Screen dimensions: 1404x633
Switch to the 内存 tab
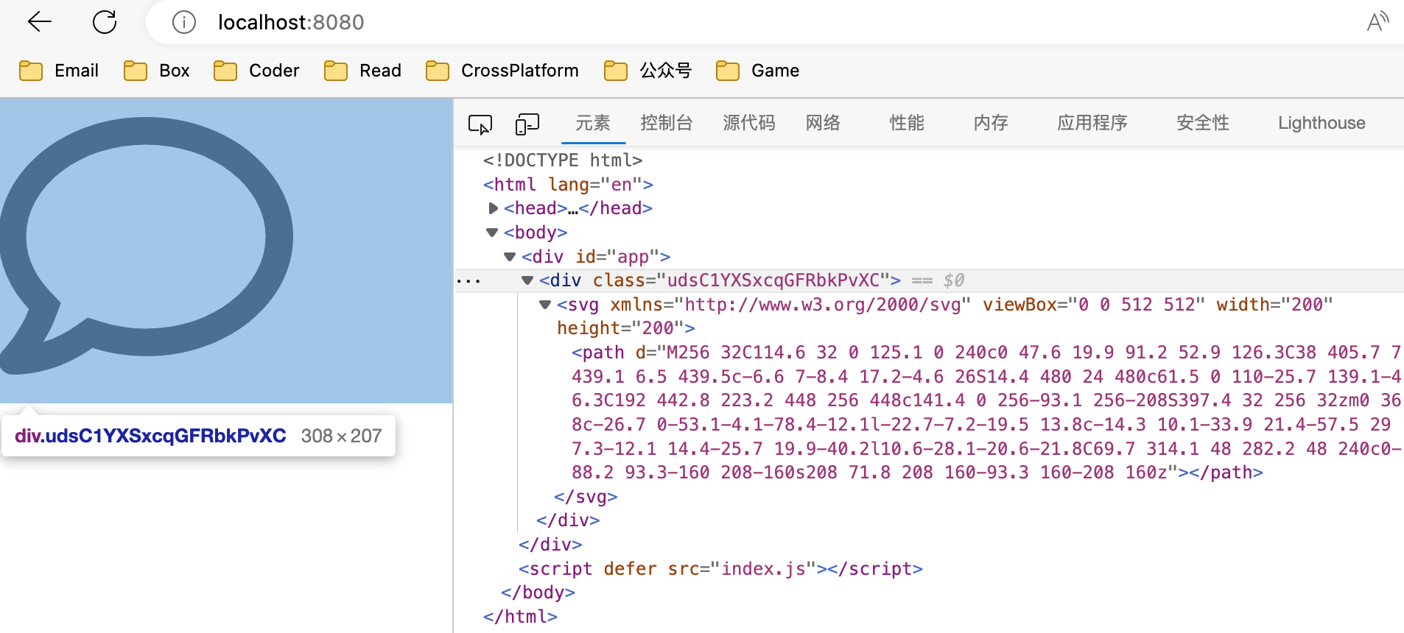(x=991, y=123)
